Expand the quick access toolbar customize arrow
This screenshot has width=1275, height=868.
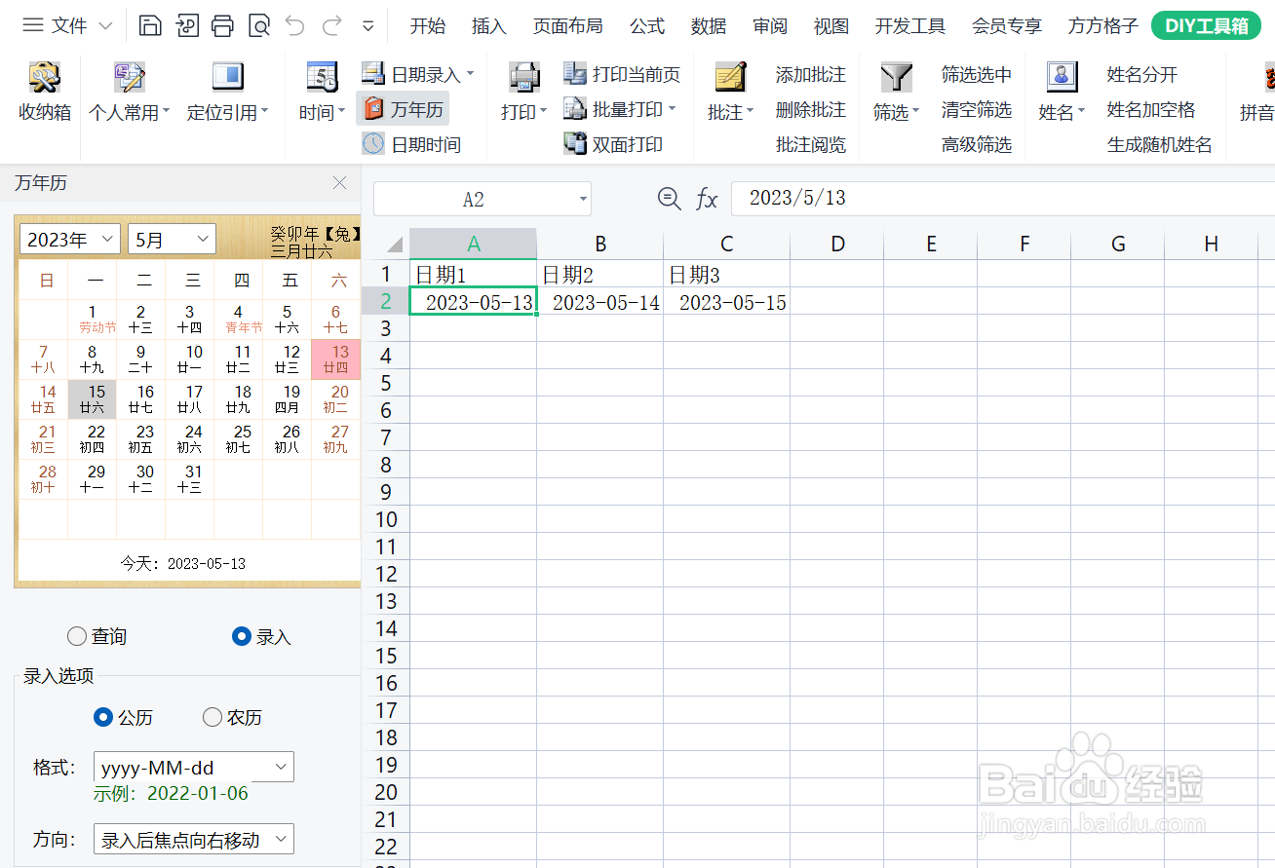tap(368, 26)
